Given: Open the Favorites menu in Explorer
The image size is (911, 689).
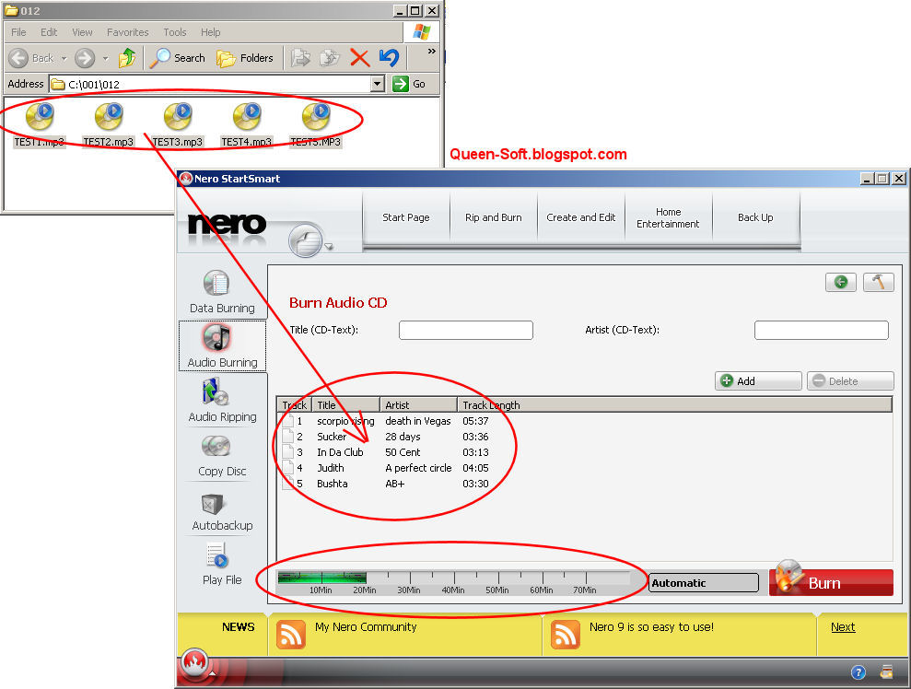Looking at the screenshot, I should click(x=128, y=32).
